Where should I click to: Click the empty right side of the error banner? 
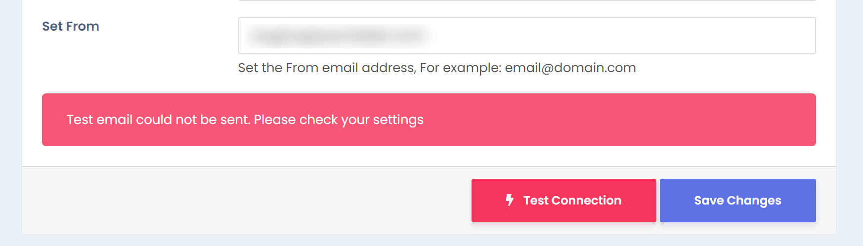point(643,120)
